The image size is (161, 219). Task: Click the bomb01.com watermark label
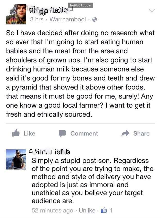80,5
